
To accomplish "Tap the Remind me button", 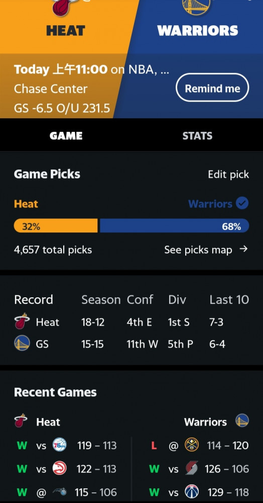I will 212,88.
